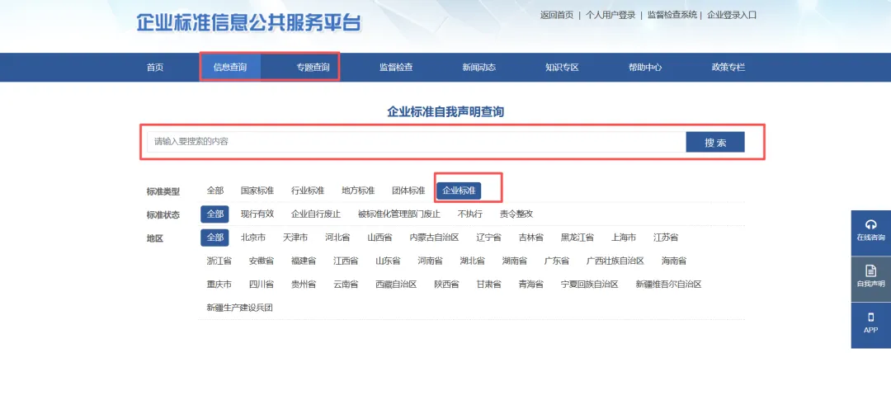Filter region by 黑龙江省
Screen dimensions: 891x400
(x=577, y=238)
